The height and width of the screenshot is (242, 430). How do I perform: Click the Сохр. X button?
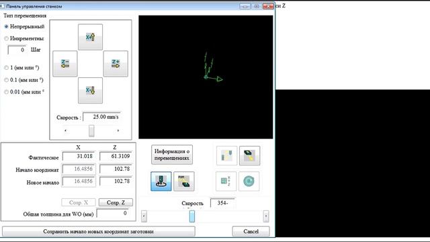[79, 202]
